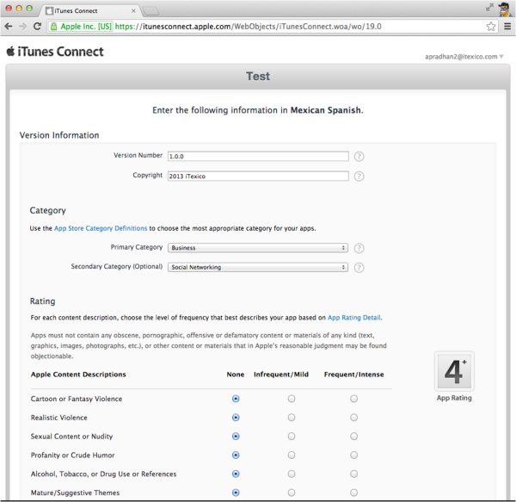
Task: Open help for Copyright field
Action: pos(359,177)
